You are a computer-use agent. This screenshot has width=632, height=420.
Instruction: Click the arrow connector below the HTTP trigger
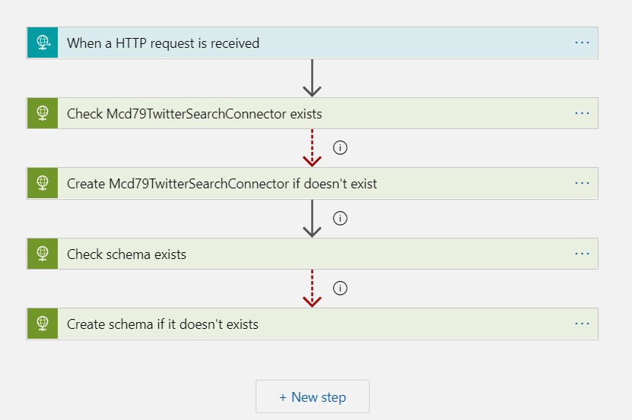[312, 78]
